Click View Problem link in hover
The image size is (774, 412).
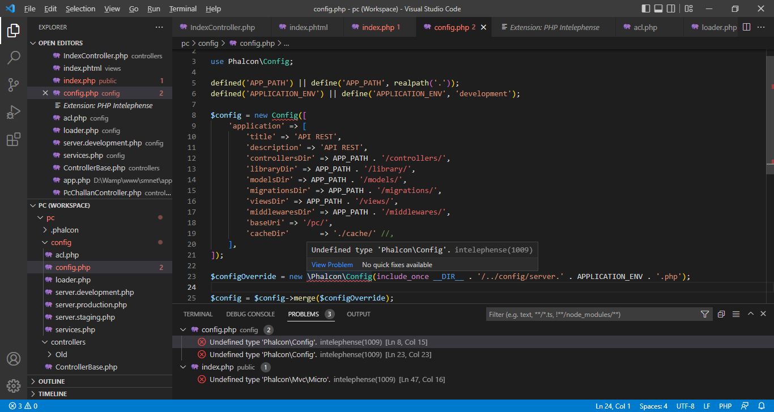332,265
